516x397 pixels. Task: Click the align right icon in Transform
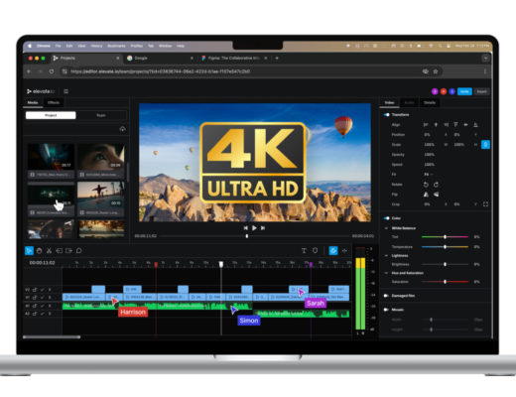tap(446, 125)
